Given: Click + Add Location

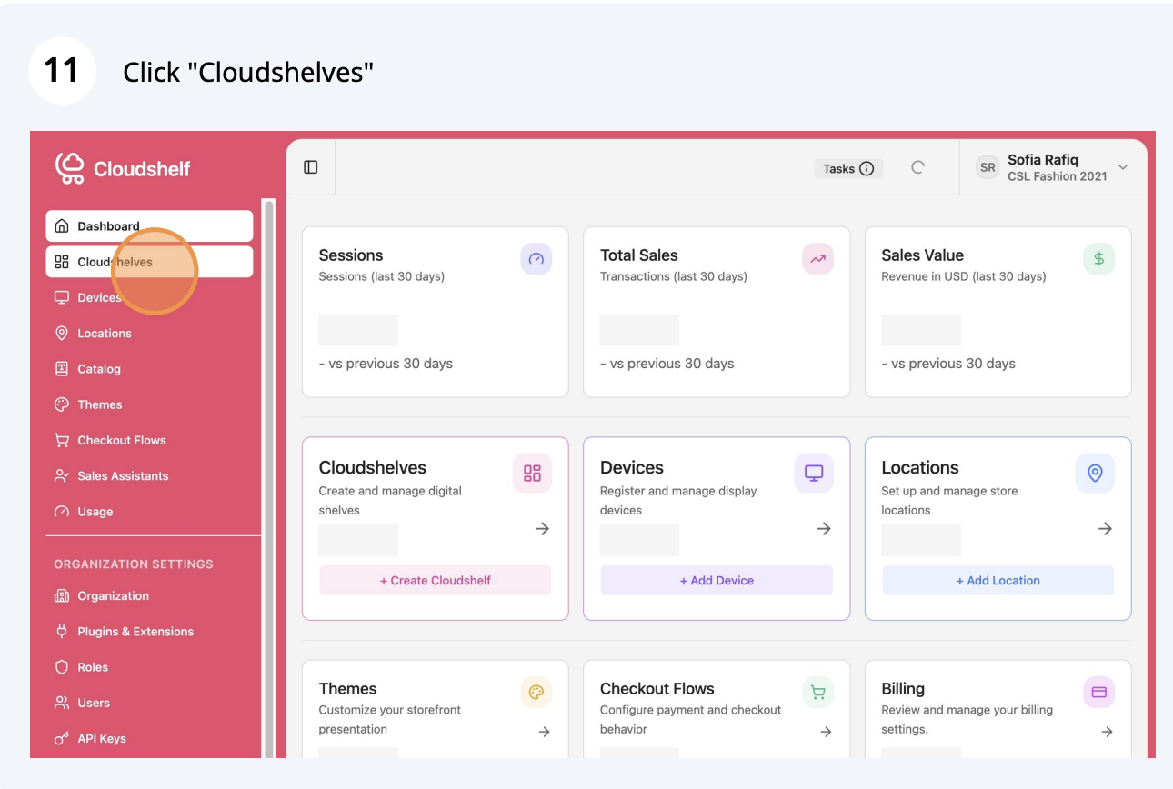Looking at the screenshot, I should pos(998,581).
